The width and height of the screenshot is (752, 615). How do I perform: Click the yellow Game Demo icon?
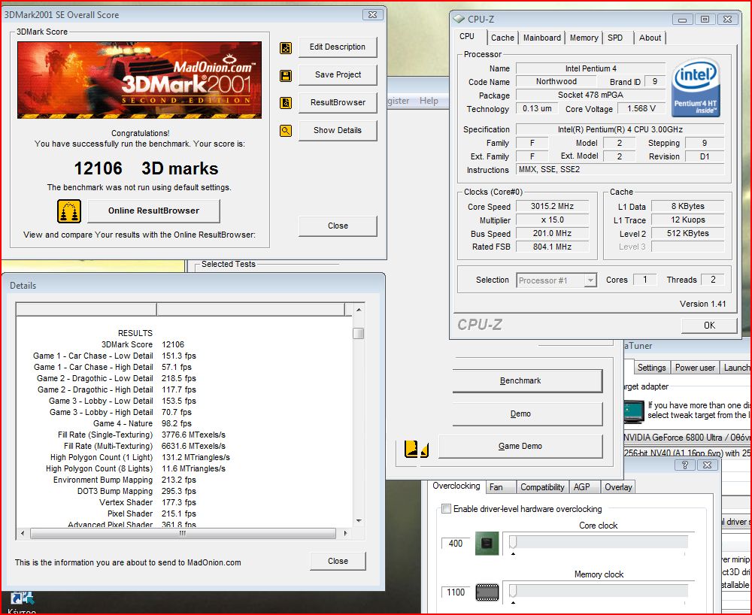click(x=416, y=449)
